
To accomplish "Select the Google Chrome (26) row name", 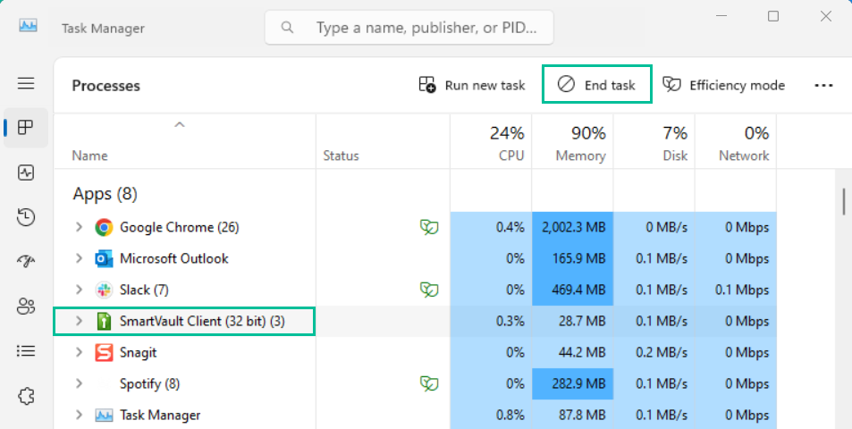I will point(180,227).
